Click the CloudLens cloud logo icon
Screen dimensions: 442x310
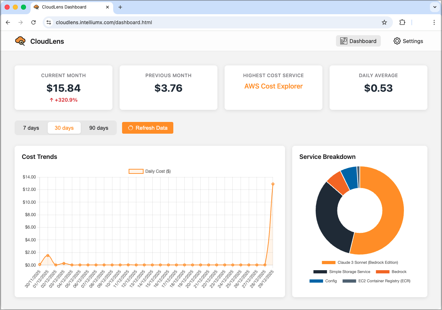20,41
